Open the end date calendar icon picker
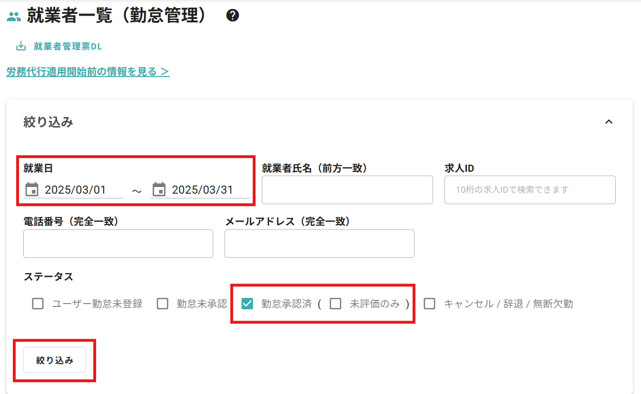Screen dimensions: 641x394 159,189
